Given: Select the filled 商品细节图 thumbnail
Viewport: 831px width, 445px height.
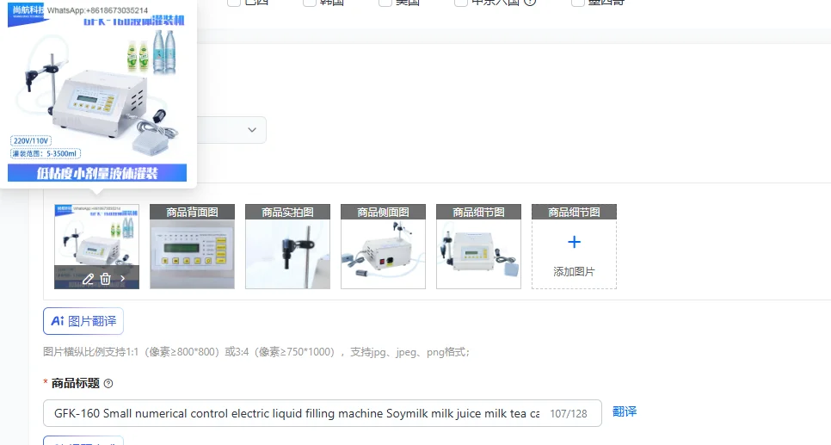Looking at the screenshot, I should click(478, 247).
